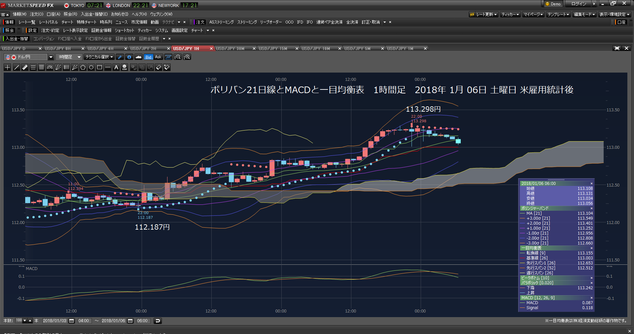This screenshot has height=334, width=634.
Task: Click the OCO order button
Action: (289, 22)
